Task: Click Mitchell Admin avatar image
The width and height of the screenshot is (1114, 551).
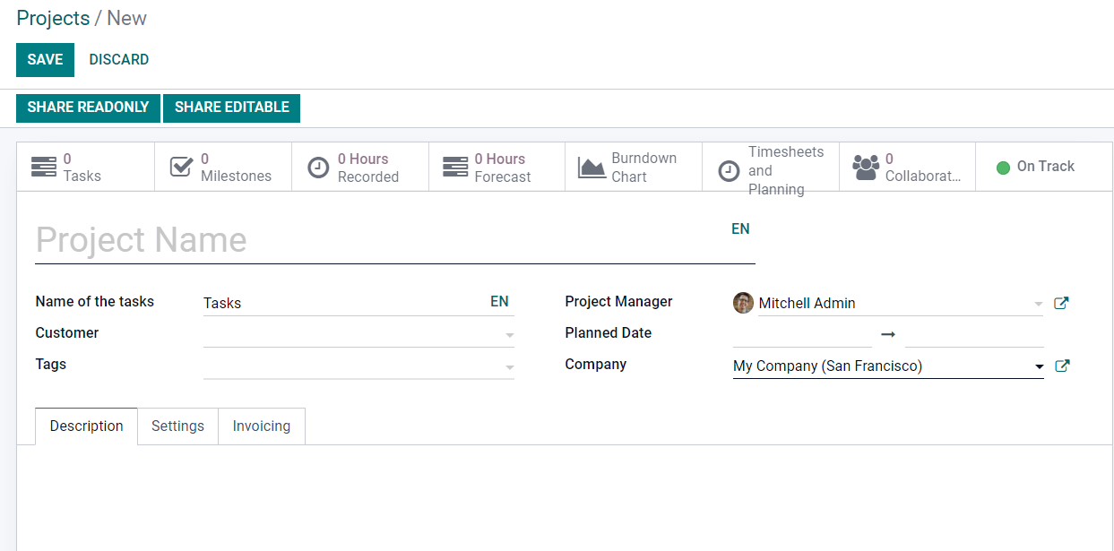Action: (x=743, y=303)
